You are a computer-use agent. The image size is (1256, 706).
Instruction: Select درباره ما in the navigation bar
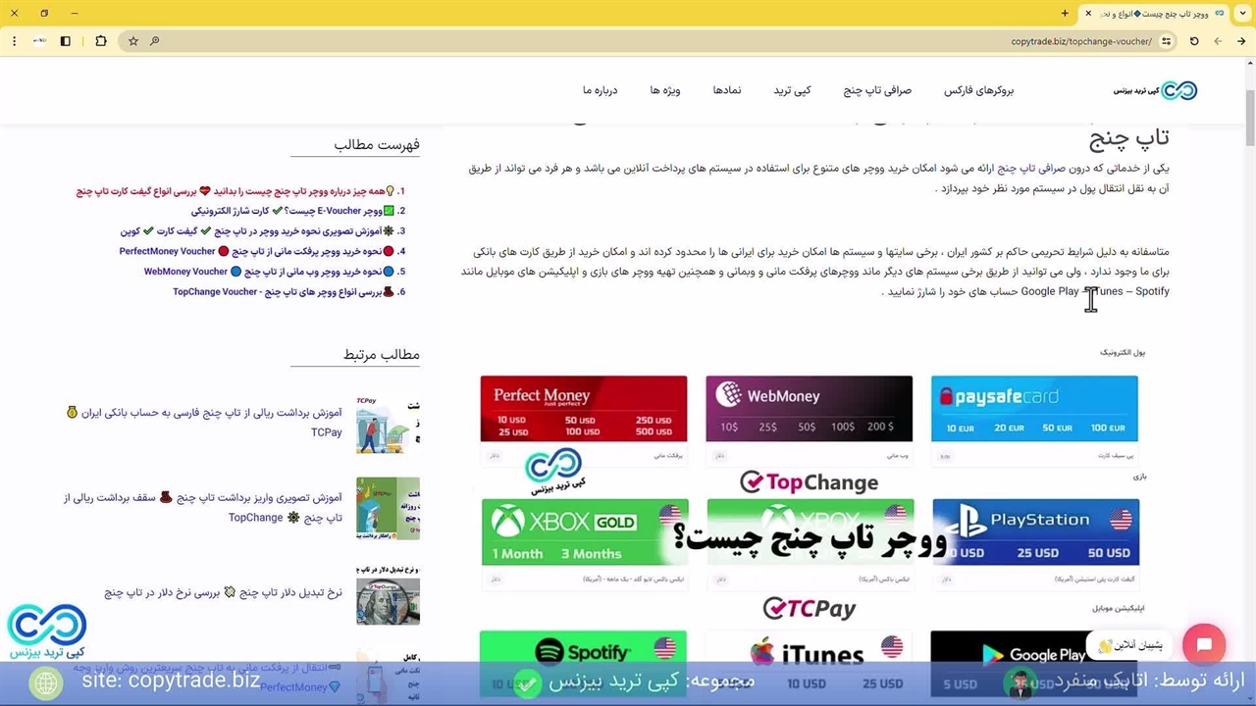tap(600, 90)
